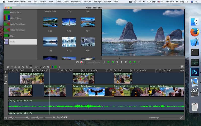Click the second align lines icon in toolbar
This screenshot has height=126, width=201.
pyautogui.click(x=19, y=67)
